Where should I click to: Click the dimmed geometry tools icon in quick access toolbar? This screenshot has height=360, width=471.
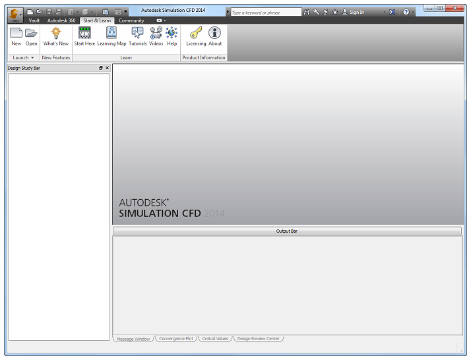(71, 12)
